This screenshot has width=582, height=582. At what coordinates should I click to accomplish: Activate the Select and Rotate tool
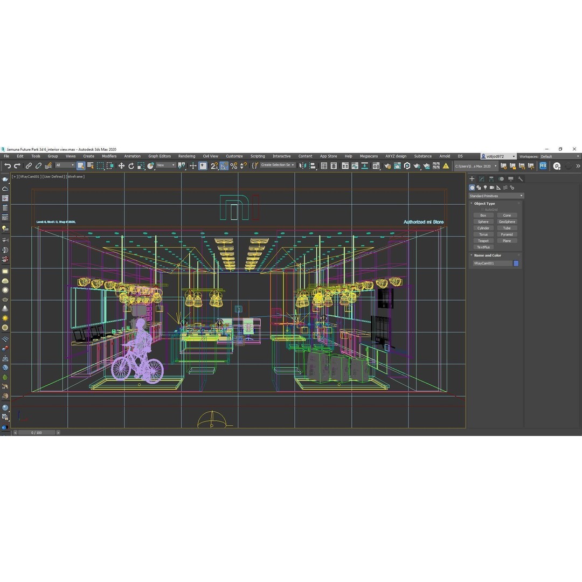(x=131, y=165)
